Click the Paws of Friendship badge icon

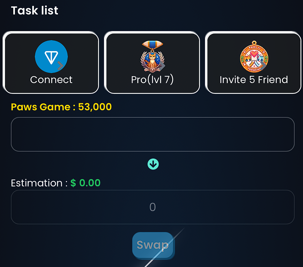point(254,57)
